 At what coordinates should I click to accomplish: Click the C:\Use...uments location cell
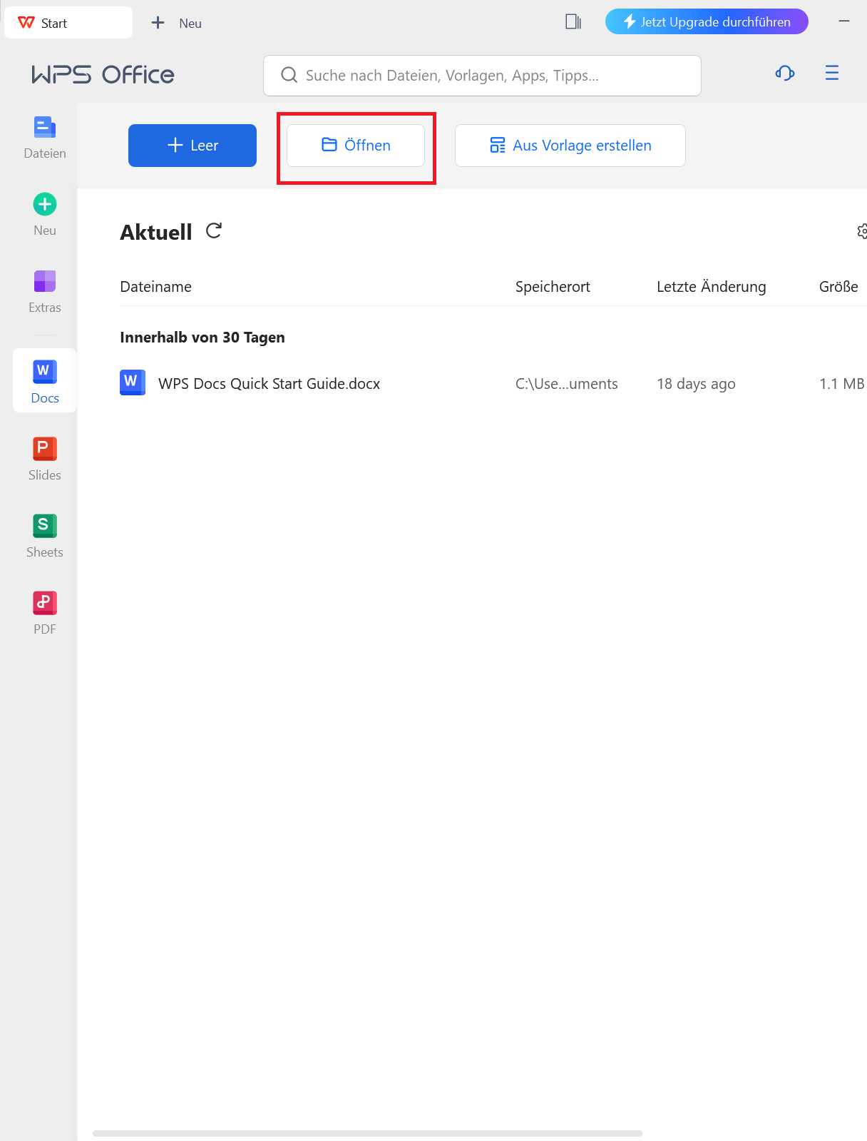(567, 384)
